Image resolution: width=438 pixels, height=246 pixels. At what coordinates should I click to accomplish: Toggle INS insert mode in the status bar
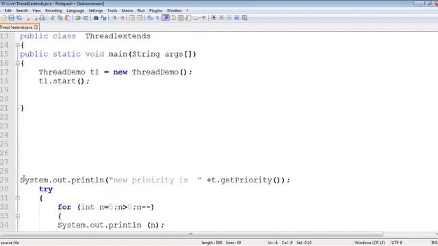(435, 243)
